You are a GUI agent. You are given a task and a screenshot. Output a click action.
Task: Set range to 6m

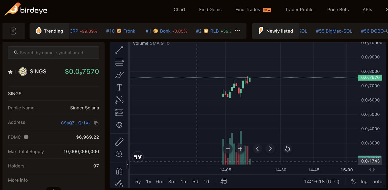click(160, 182)
